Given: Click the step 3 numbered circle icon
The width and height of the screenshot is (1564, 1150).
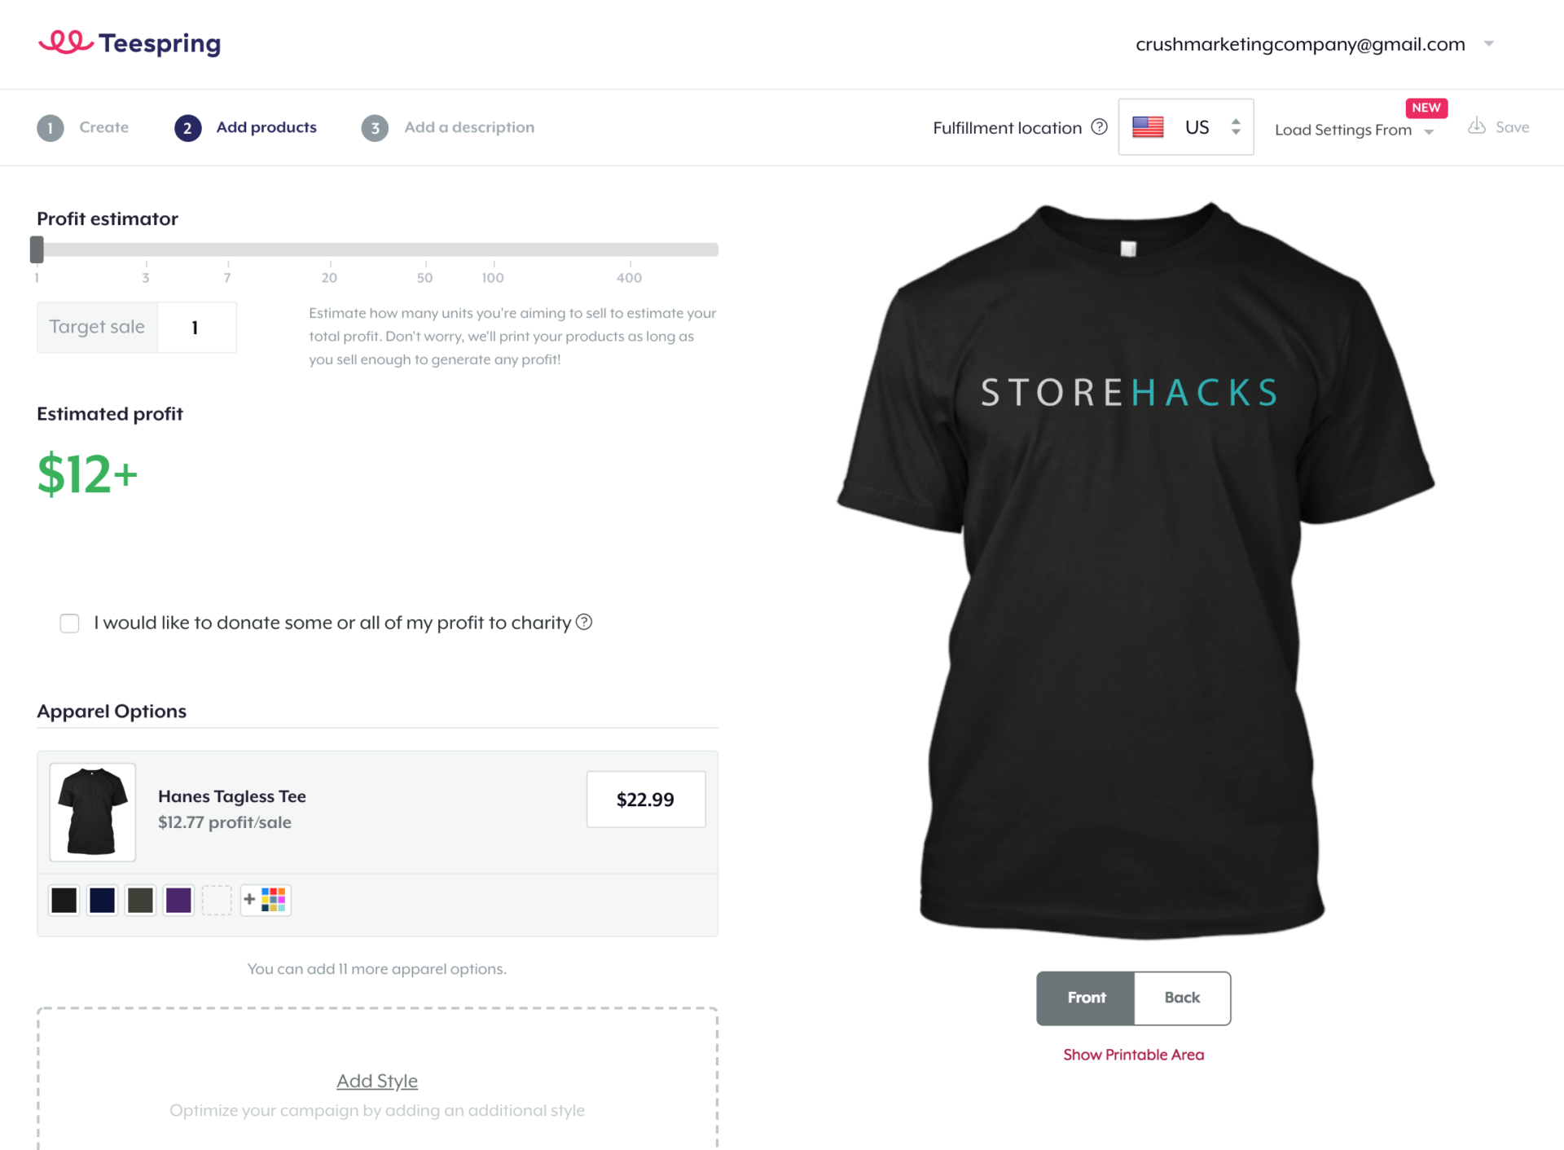Looking at the screenshot, I should (375, 127).
